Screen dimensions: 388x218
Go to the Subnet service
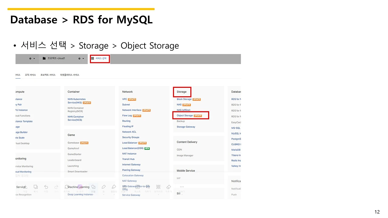coord(126,104)
